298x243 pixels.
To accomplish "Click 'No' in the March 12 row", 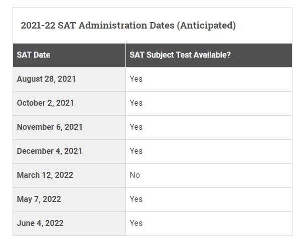I will [x=135, y=175].
